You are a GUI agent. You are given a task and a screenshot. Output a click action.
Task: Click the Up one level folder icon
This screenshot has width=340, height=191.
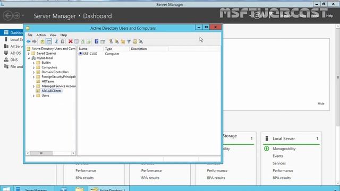tap(42, 41)
